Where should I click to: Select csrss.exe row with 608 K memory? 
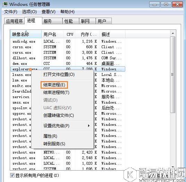(68, 47)
